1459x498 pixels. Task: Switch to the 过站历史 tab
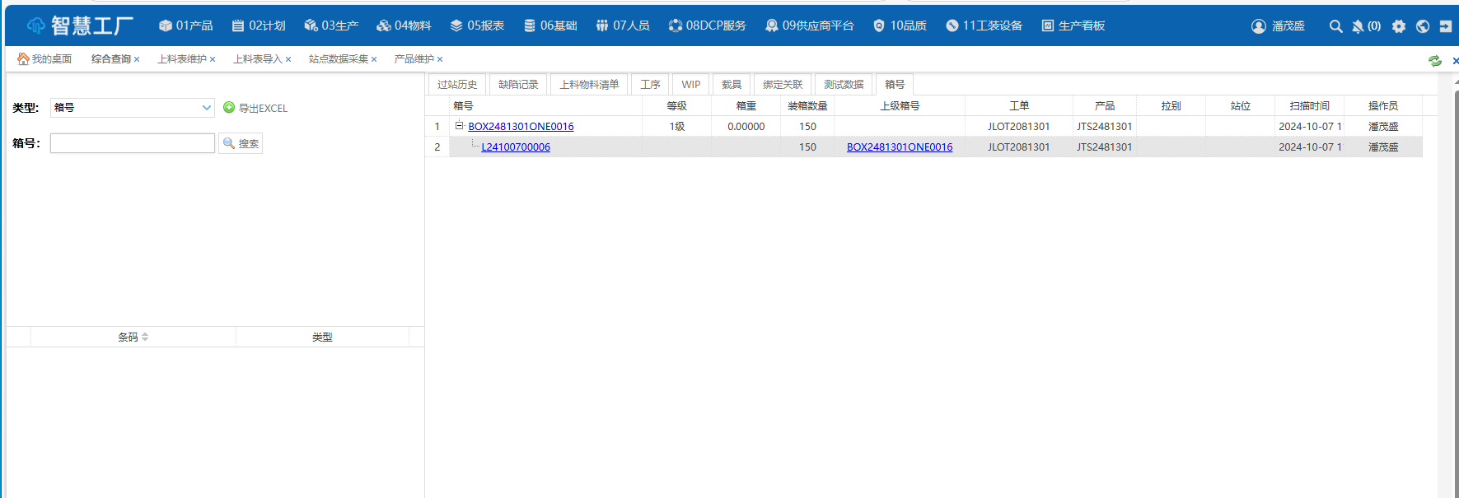pyautogui.click(x=457, y=85)
